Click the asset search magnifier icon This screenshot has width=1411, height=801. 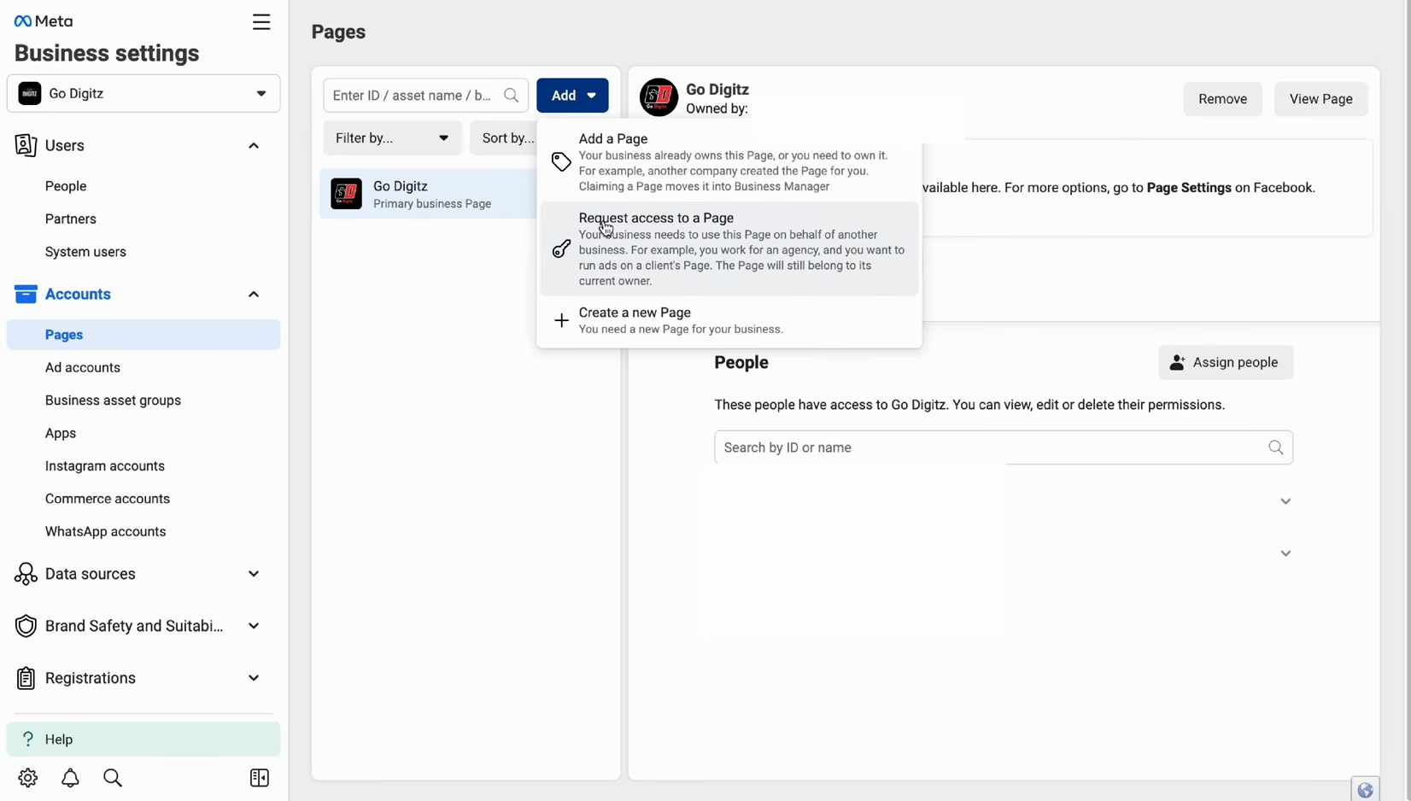[512, 96]
